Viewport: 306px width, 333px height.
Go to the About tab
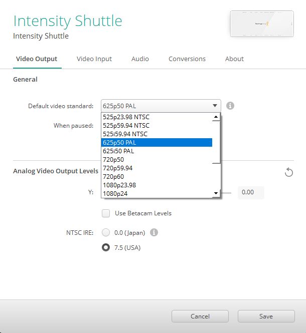(x=234, y=59)
